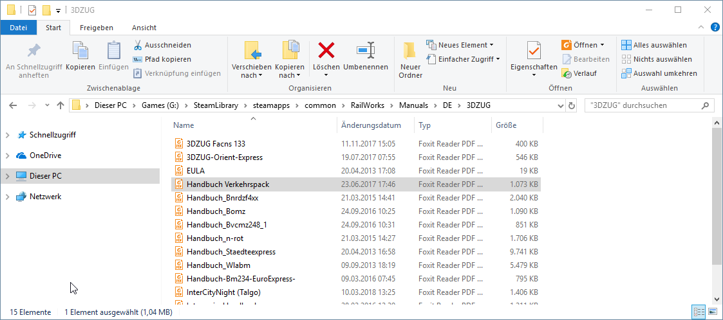Click the PDF icon of Handbuch_Bvcmz248_1
This screenshot has width=723, height=320.
click(x=180, y=225)
